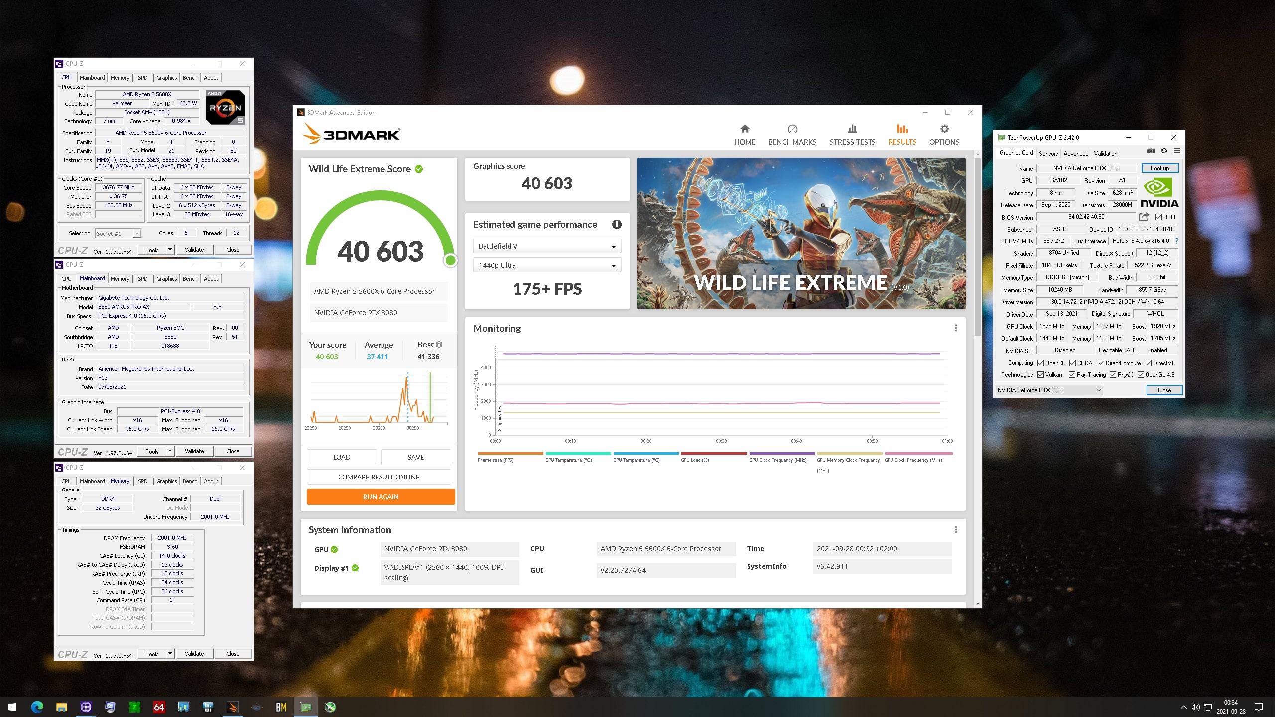Click the green validation check next to Wild Life Extreme Score
The height and width of the screenshot is (717, 1275).
coord(419,169)
